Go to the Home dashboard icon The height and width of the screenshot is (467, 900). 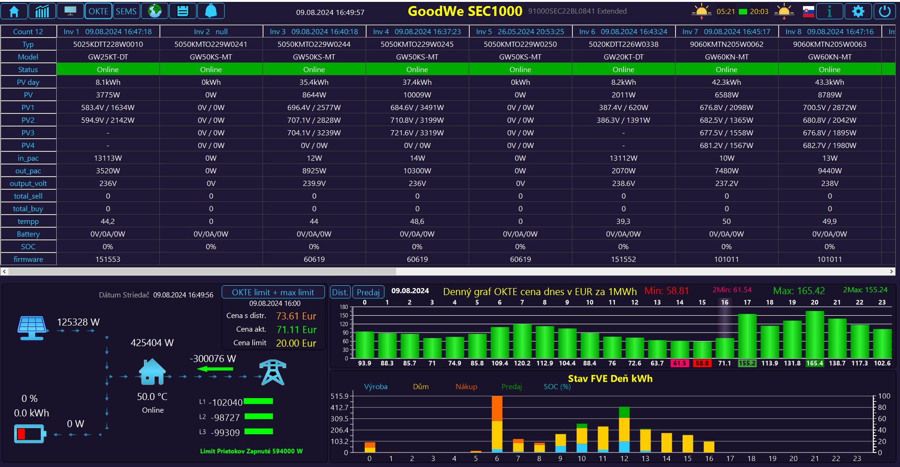point(14,11)
